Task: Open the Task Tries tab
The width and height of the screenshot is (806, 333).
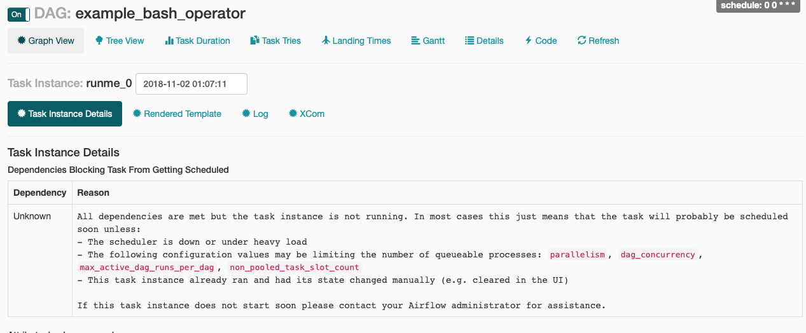Action: pos(275,41)
